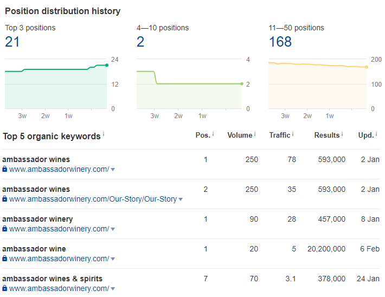385x297 pixels.
Task: Click lock icon in ambassador winery row
Action: [x=5, y=229]
